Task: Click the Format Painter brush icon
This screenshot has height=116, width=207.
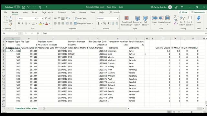Action: [x=11, y=24]
